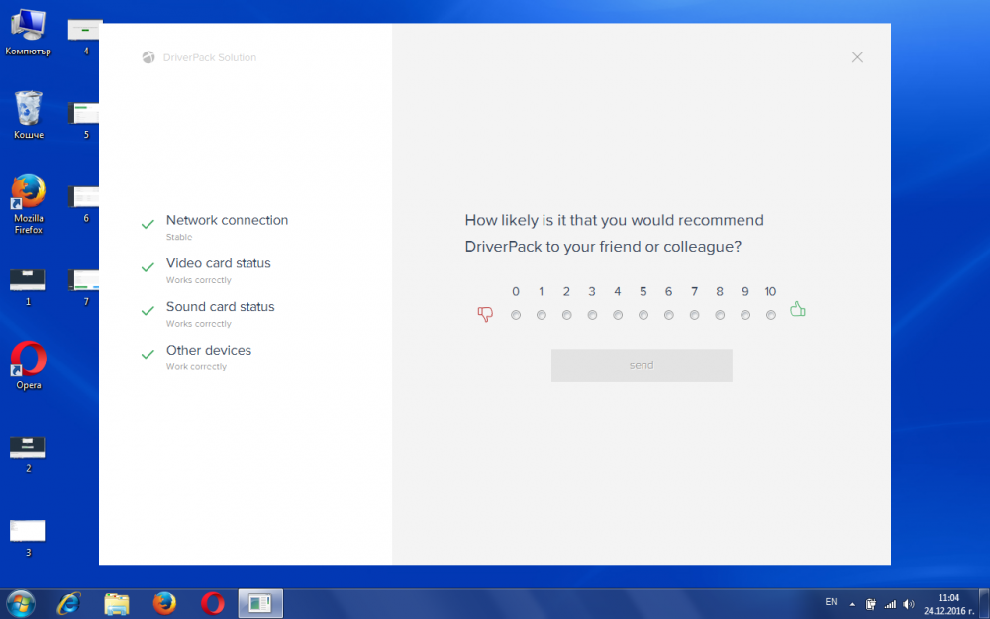The image size is (990, 619).
Task: Launch Internet Explorer from the taskbar
Action: (69, 604)
